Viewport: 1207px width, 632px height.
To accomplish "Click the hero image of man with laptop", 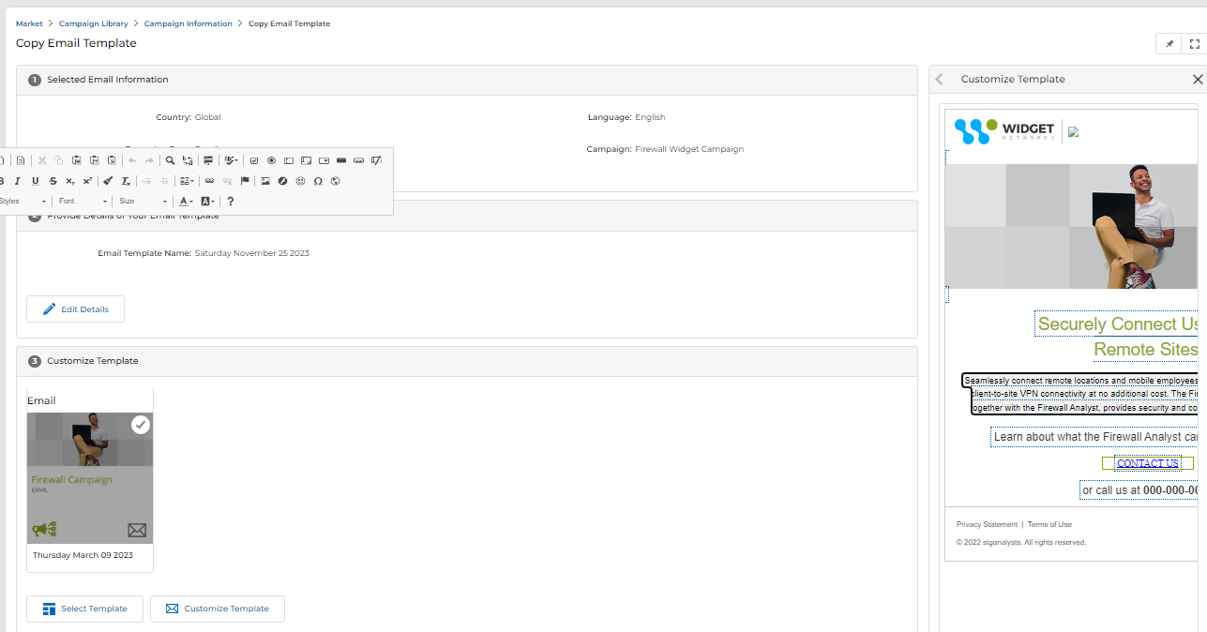I will (x=1072, y=226).
